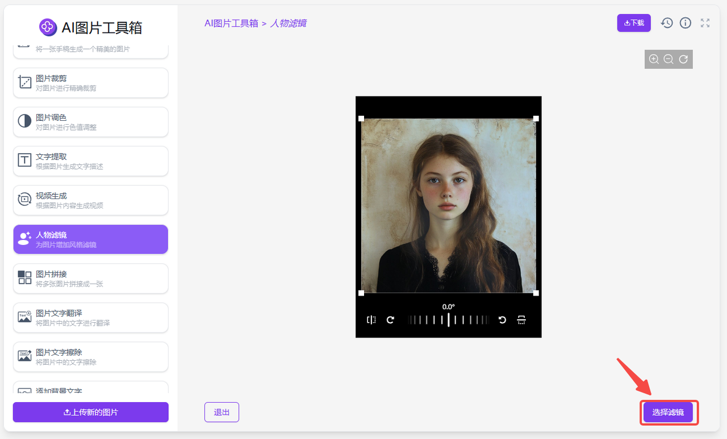Click the 根据图片生成文字描述 description text
The image size is (727, 439).
(x=69, y=166)
